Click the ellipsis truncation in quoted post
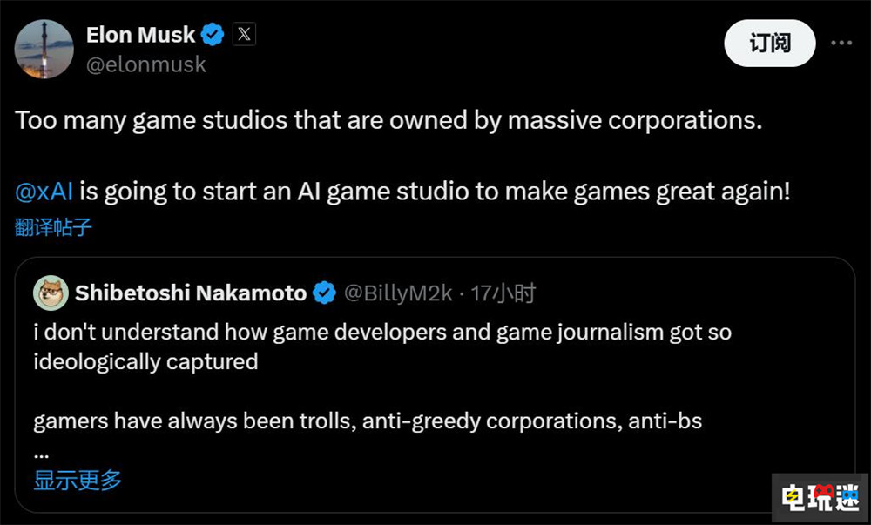 point(41,453)
